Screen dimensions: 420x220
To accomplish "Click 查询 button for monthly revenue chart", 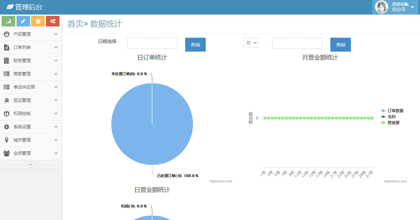I will coord(341,45).
